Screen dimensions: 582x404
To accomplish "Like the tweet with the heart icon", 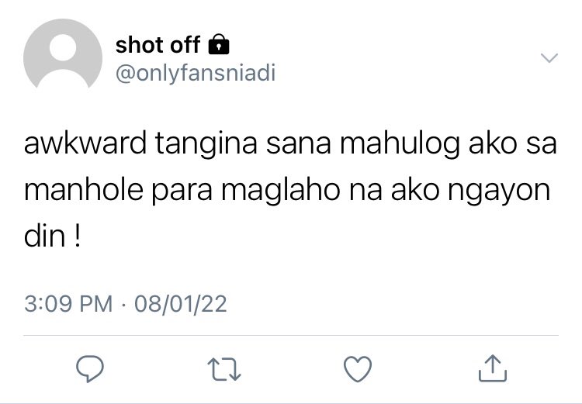I will click(x=358, y=369).
